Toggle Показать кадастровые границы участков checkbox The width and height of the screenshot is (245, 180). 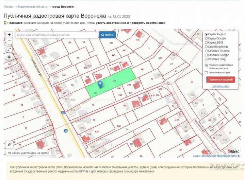pyautogui.click(x=206, y=66)
